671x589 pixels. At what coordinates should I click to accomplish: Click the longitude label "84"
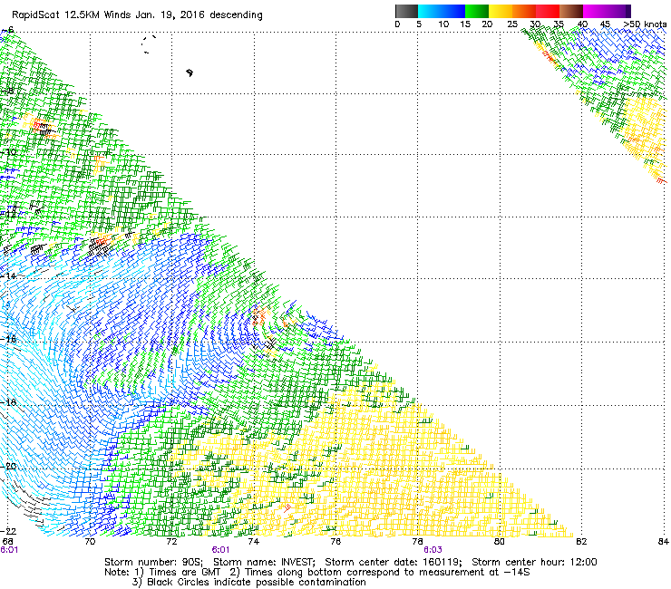[x=664, y=542]
